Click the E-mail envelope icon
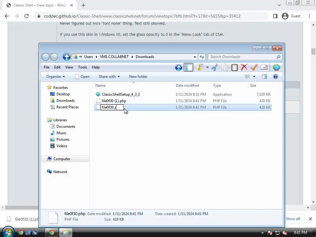This screenshot has width=316, height=237. click(264, 67)
